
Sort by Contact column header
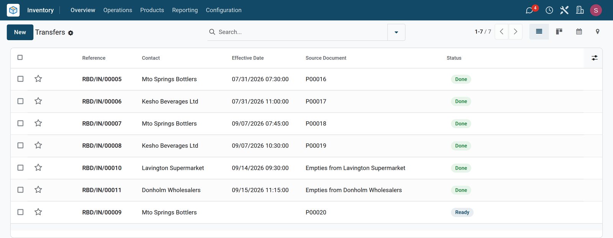click(151, 58)
